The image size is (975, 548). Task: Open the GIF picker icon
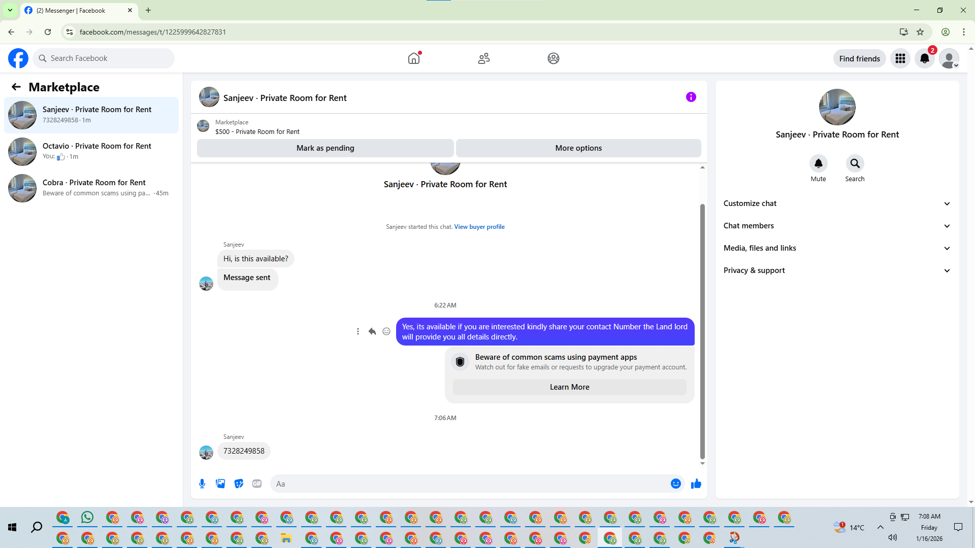(257, 484)
